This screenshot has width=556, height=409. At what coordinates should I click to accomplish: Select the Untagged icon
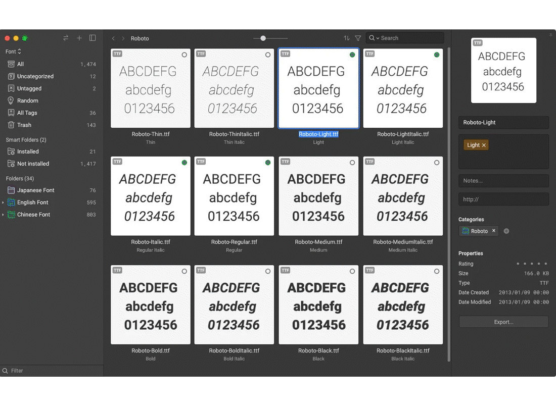(x=11, y=88)
